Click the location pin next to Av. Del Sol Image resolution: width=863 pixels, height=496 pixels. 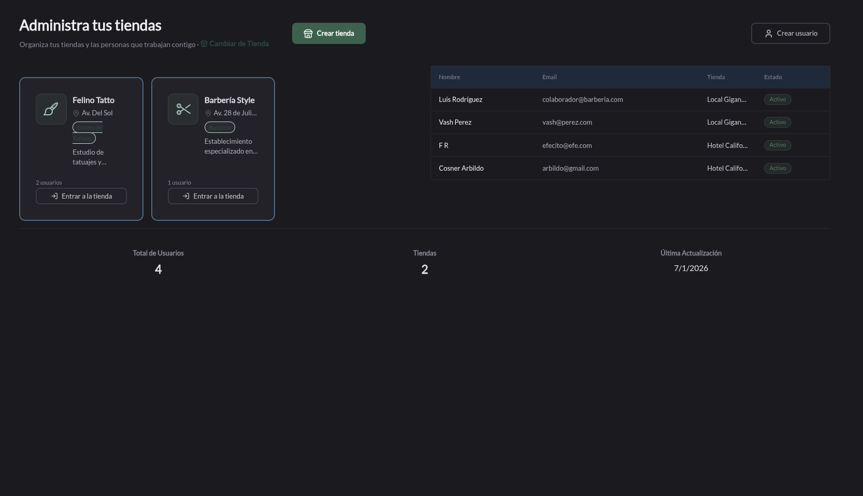coord(76,113)
